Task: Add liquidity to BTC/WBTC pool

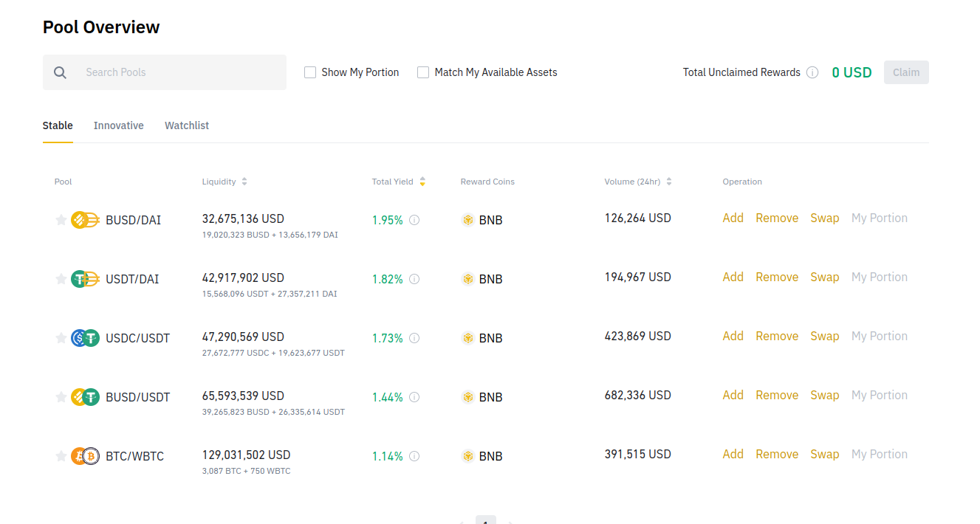Action: tap(733, 455)
